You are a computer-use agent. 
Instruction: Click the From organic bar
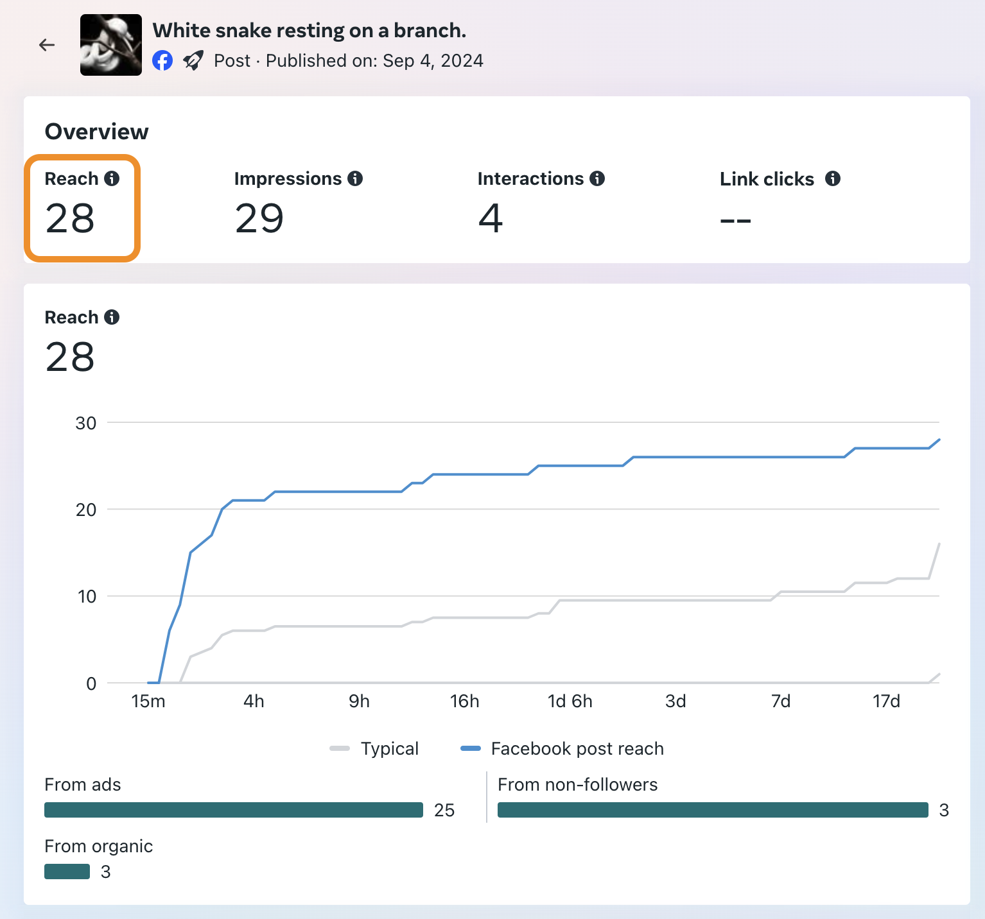[x=67, y=872]
